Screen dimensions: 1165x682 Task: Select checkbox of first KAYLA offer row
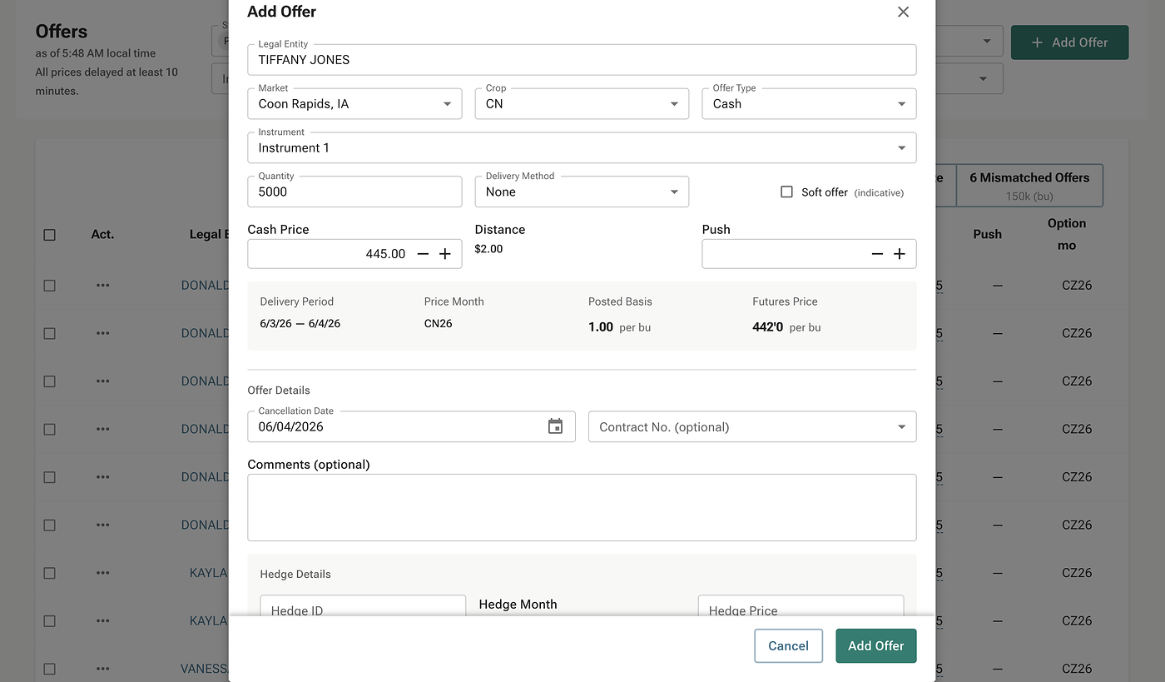(49, 573)
